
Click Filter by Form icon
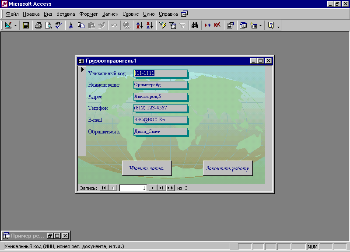click(172, 25)
